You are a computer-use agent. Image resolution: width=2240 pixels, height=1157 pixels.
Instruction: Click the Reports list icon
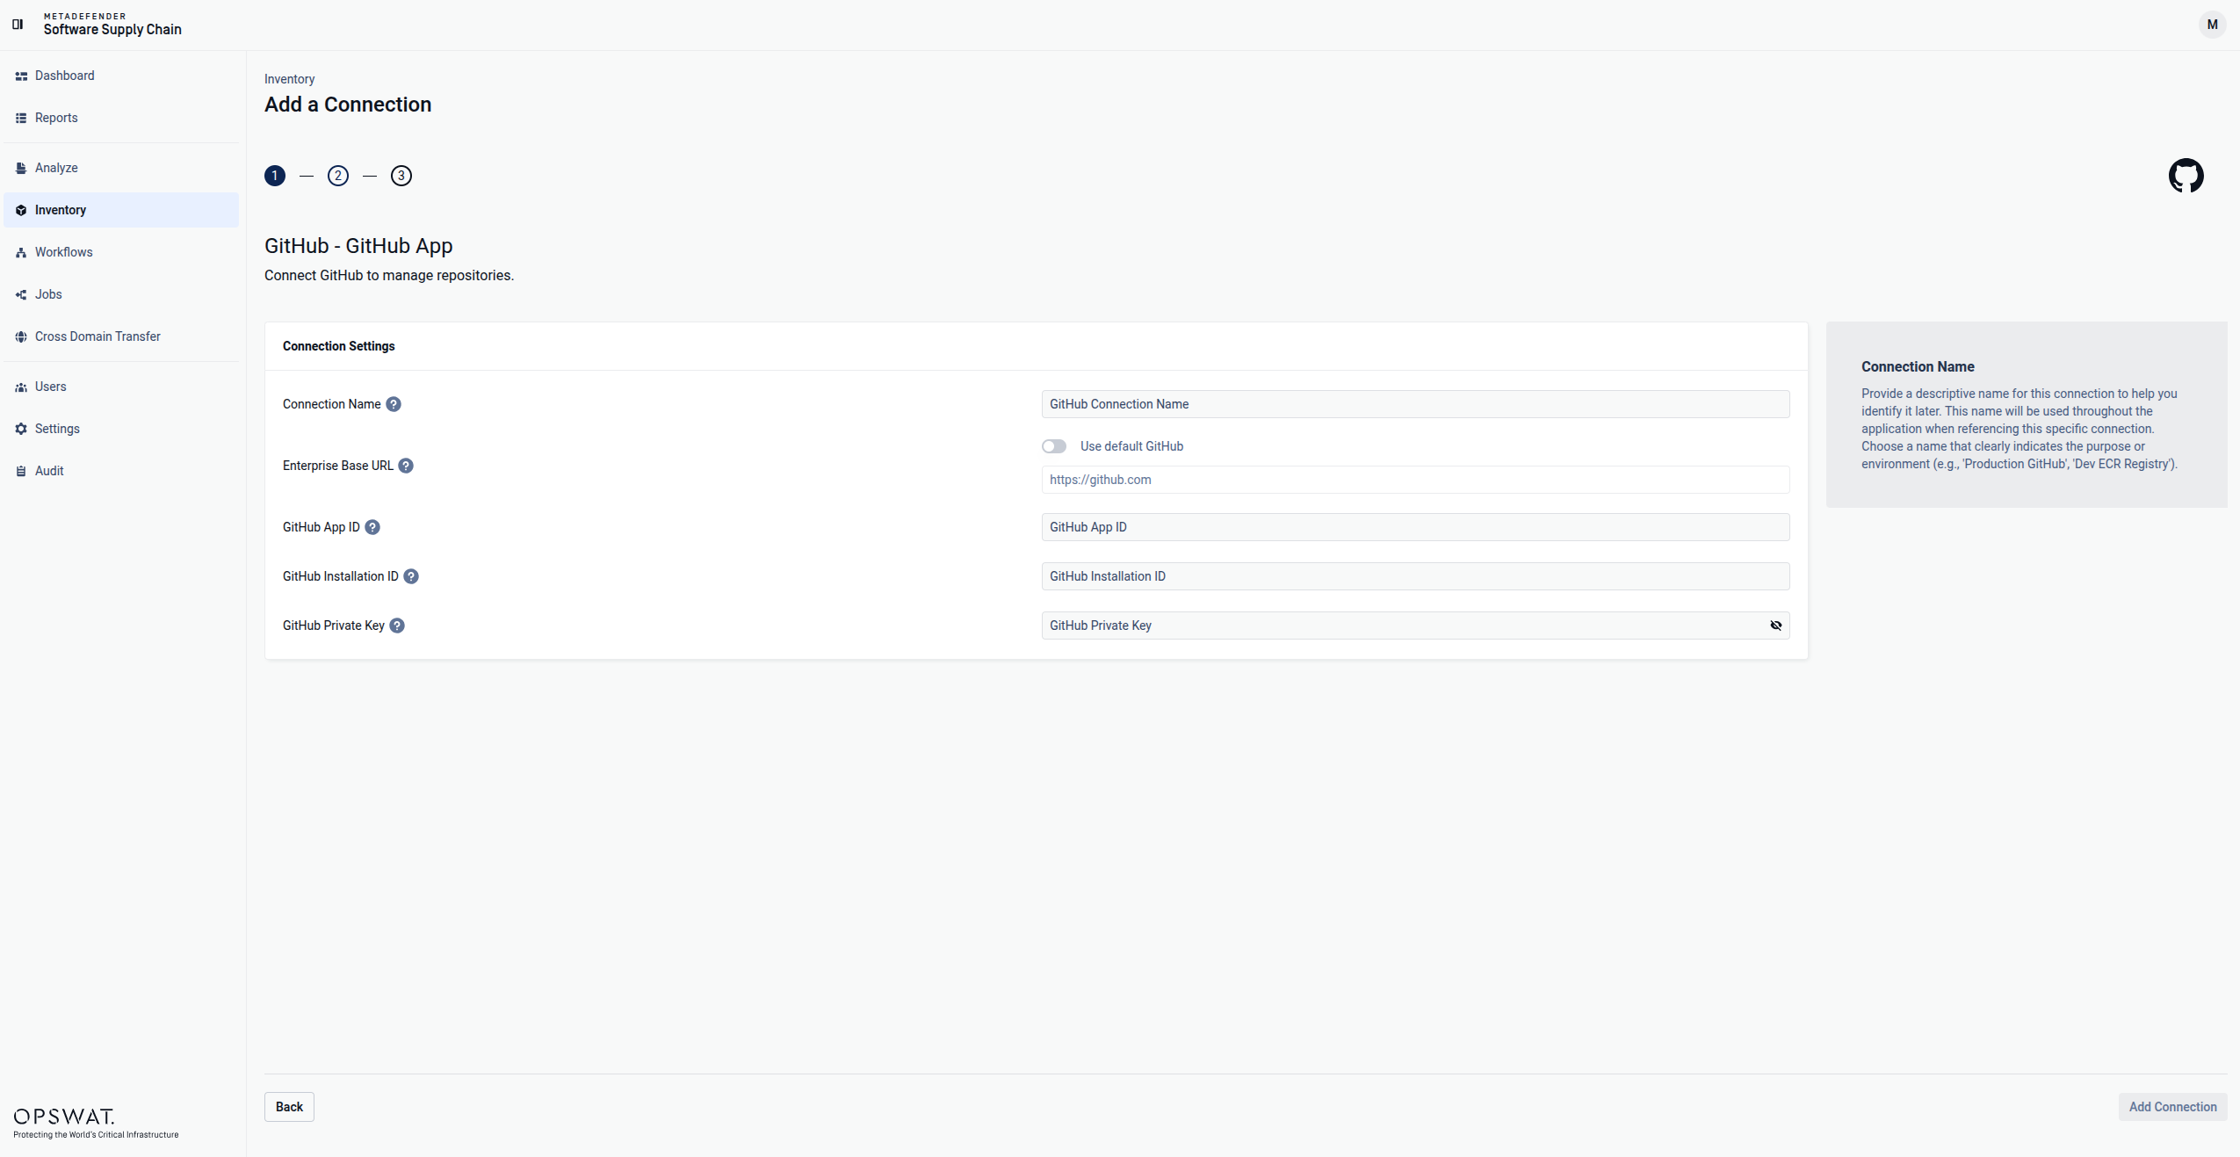21,119
